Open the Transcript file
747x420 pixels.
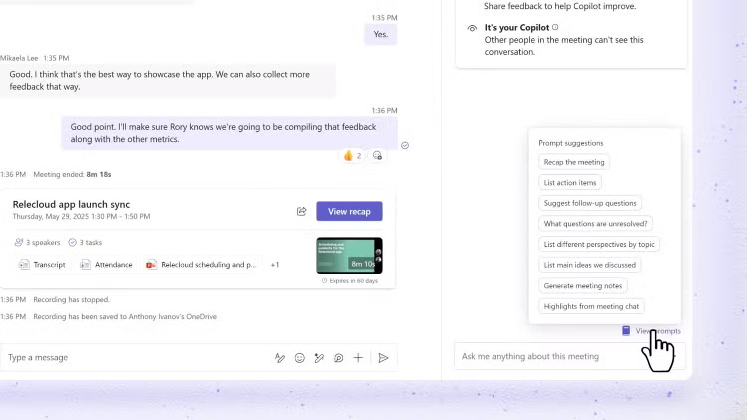coord(42,265)
